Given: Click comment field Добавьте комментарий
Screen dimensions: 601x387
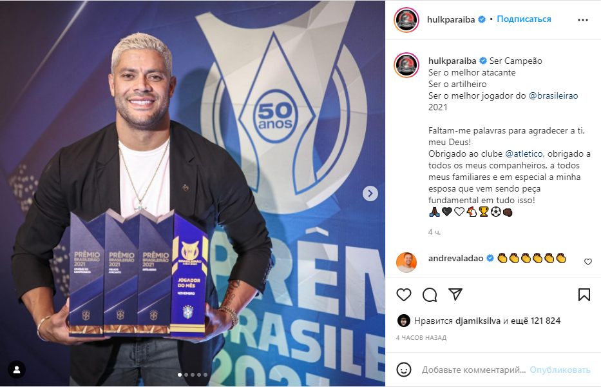Looking at the screenshot, I should (473, 370).
